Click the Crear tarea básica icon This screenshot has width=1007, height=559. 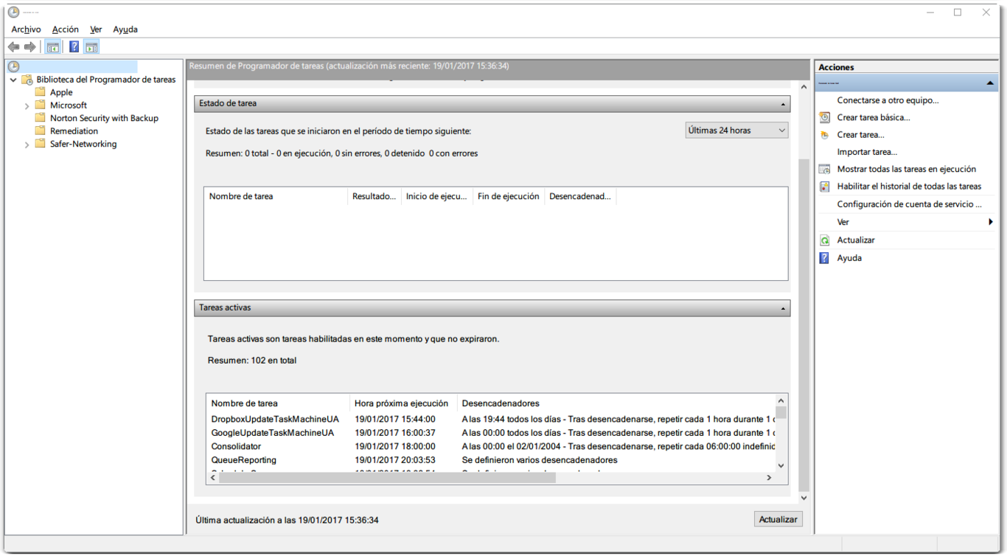pyautogui.click(x=824, y=117)
